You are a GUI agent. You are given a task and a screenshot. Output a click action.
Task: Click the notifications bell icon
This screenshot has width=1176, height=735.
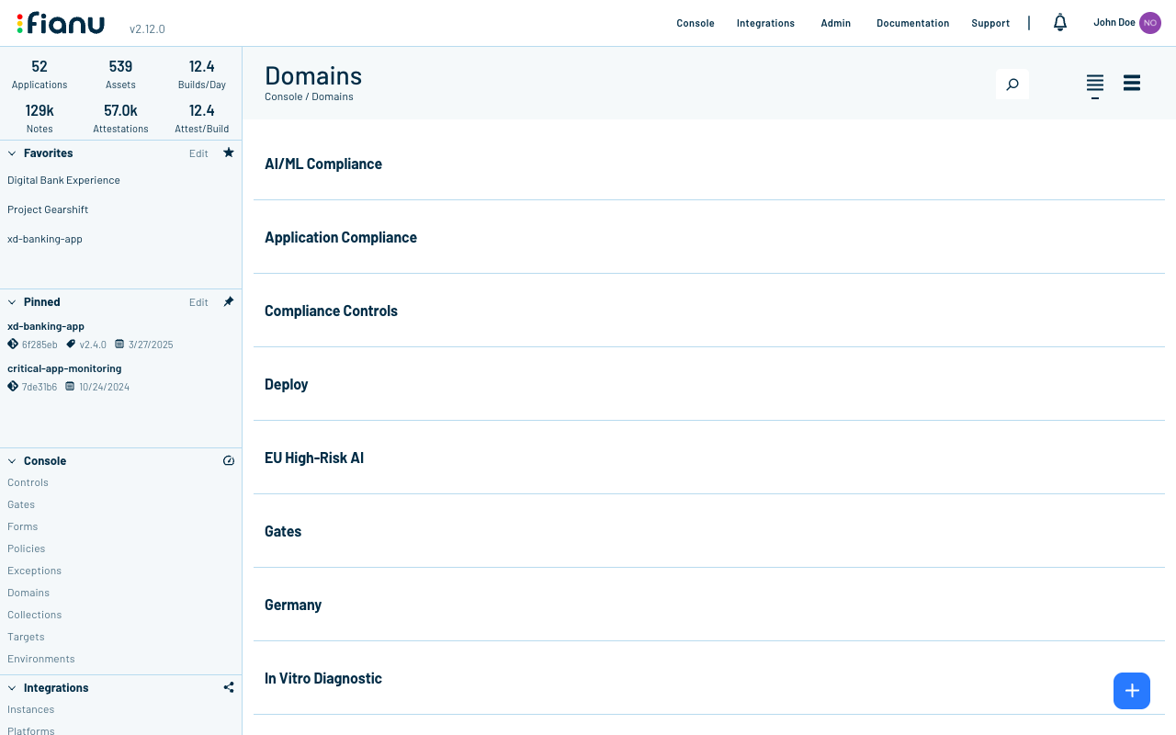pyautogui.click(x=1060, y=22)
